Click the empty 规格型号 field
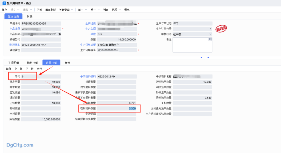The width and height of the screenshot is (281, 153). [x=41, y=39]
